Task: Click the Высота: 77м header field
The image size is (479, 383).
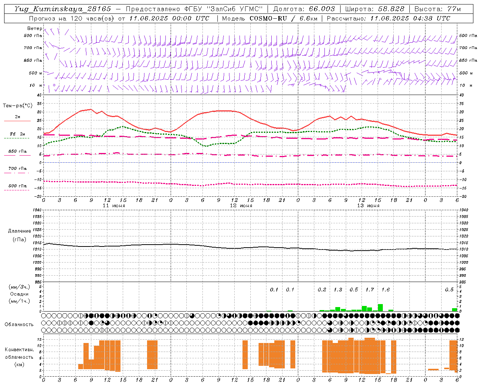Action: tap(437, 9)
